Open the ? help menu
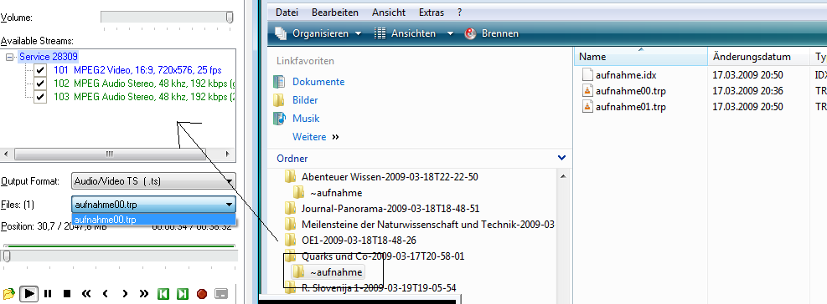This screenshot has height=304, width=827. point(459,12)
